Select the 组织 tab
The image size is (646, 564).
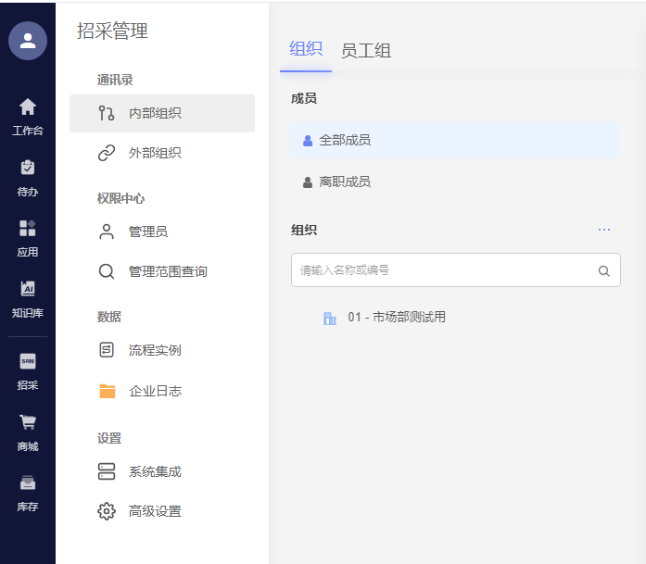point(306,49)
